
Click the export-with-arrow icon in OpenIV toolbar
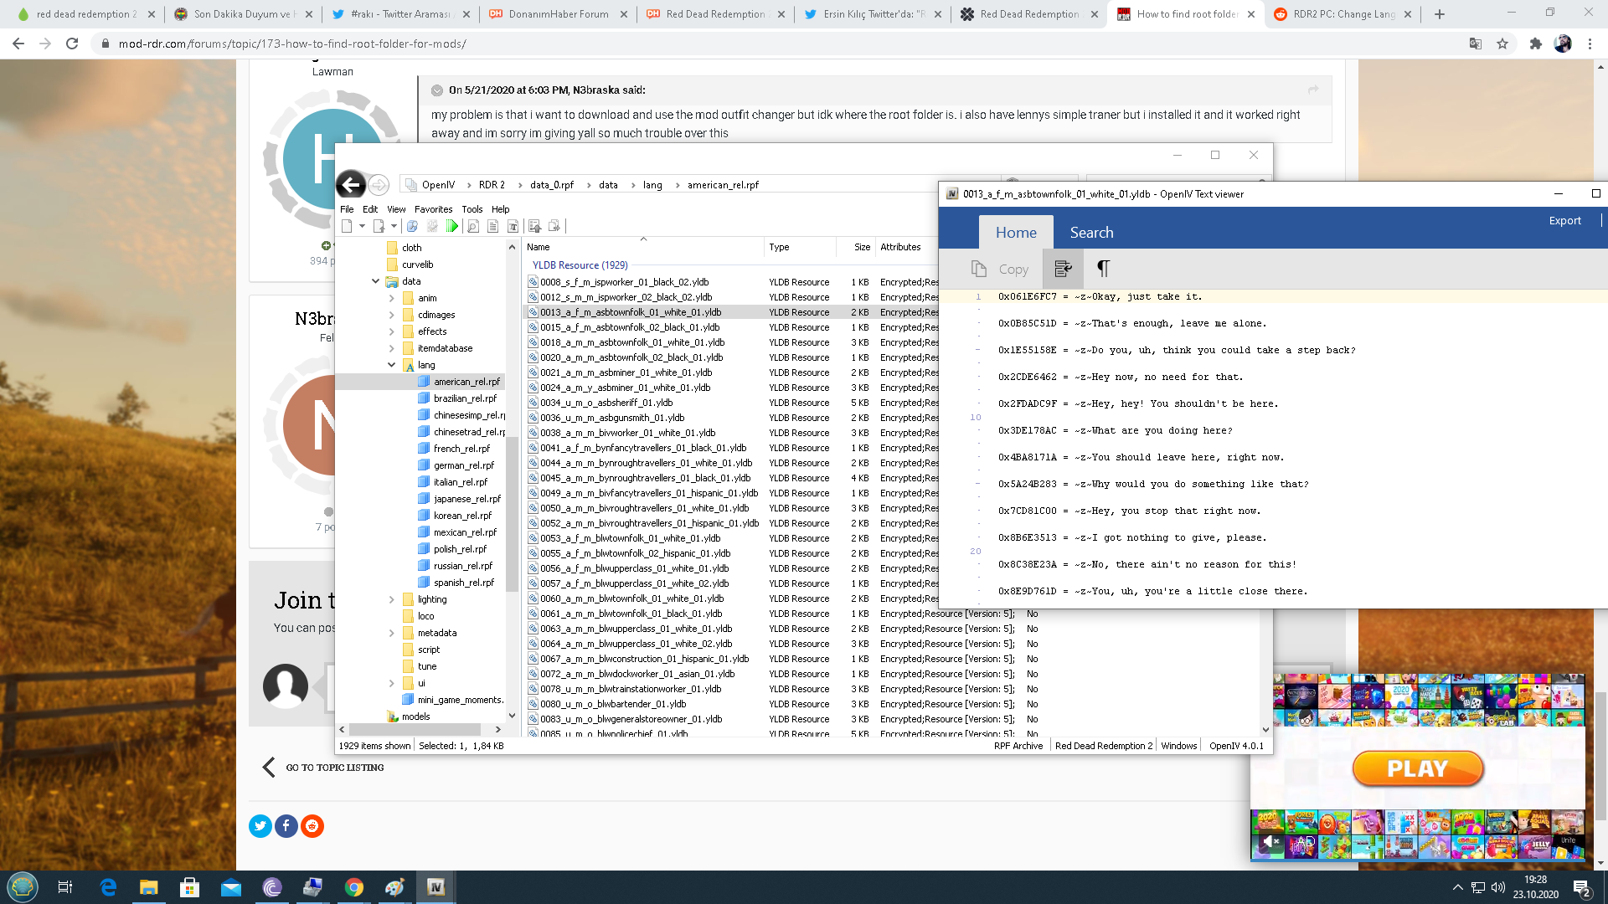[x=534, y=226]
